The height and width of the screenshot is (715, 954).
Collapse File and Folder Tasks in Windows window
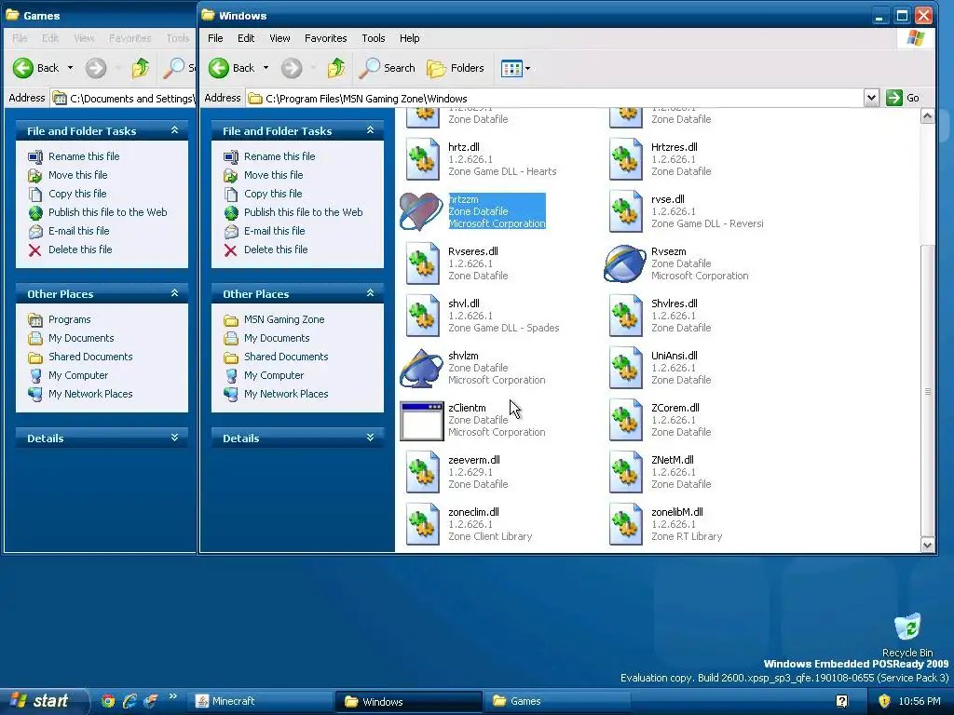coord(370,130)
